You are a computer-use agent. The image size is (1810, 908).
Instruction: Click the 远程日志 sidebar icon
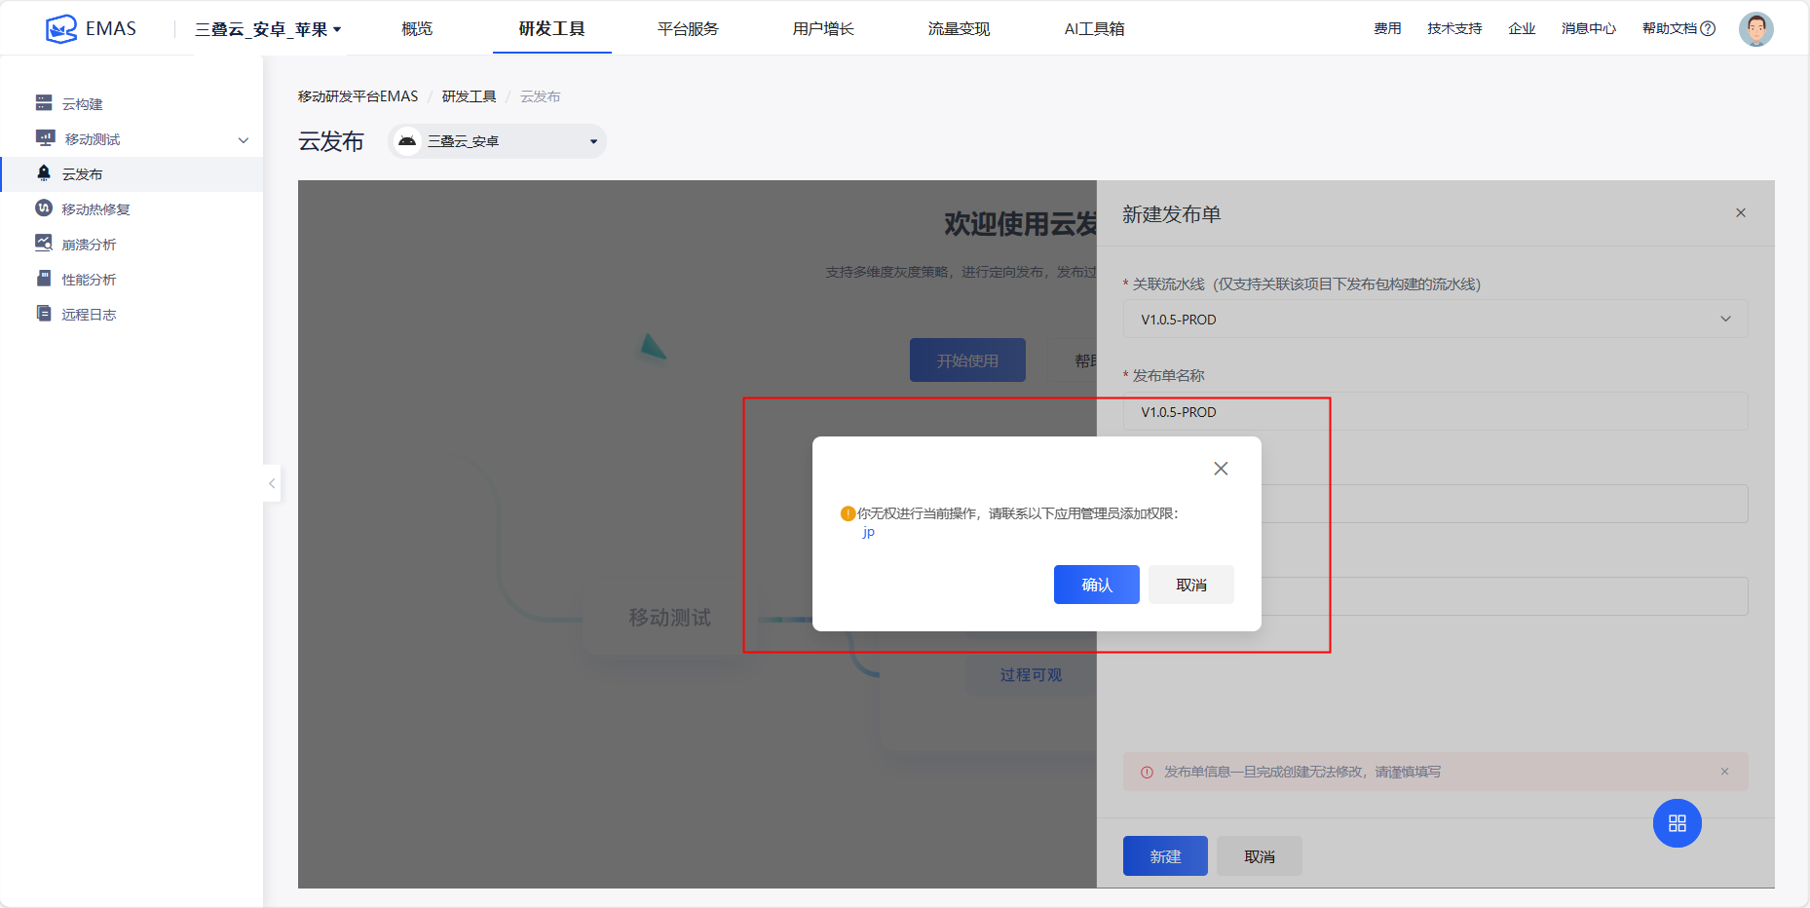coord(44,314)
